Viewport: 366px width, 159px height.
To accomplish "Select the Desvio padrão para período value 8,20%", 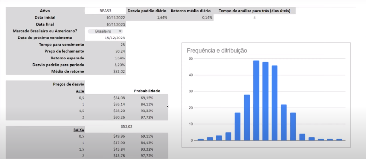I will [119, 65].
